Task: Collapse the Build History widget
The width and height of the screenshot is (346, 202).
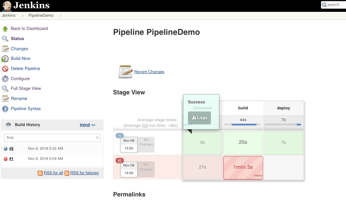Action: click(93, 125)
